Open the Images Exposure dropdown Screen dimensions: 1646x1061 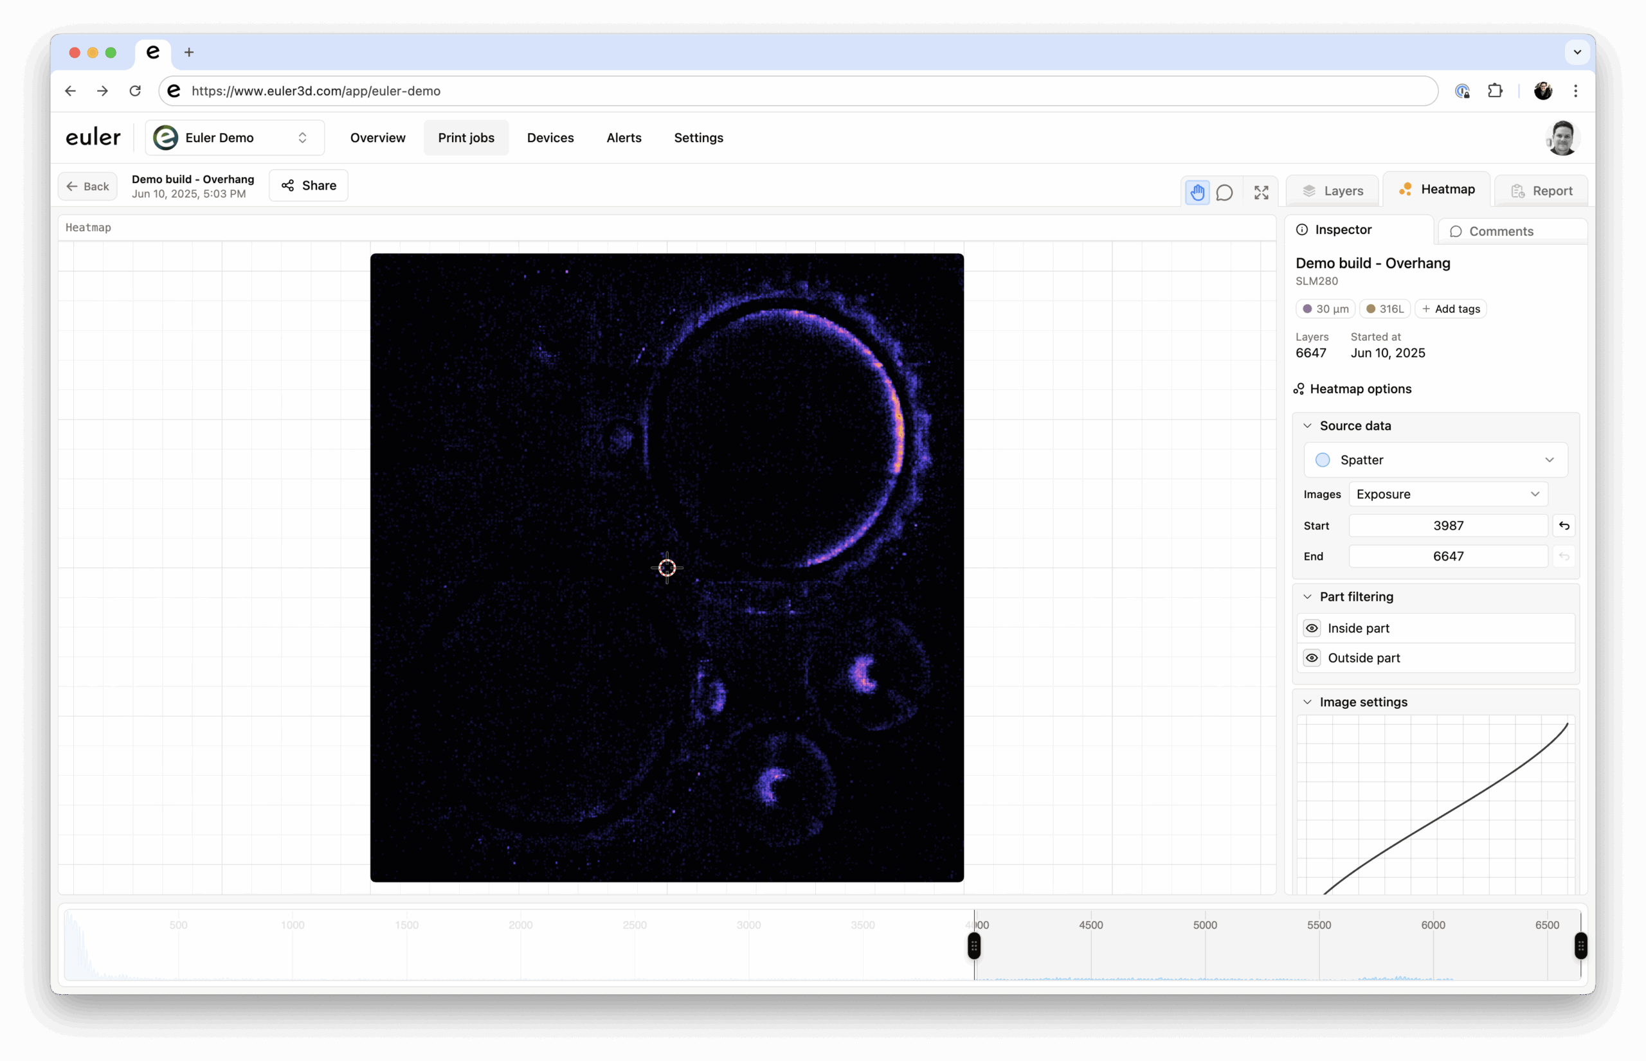1447,494
